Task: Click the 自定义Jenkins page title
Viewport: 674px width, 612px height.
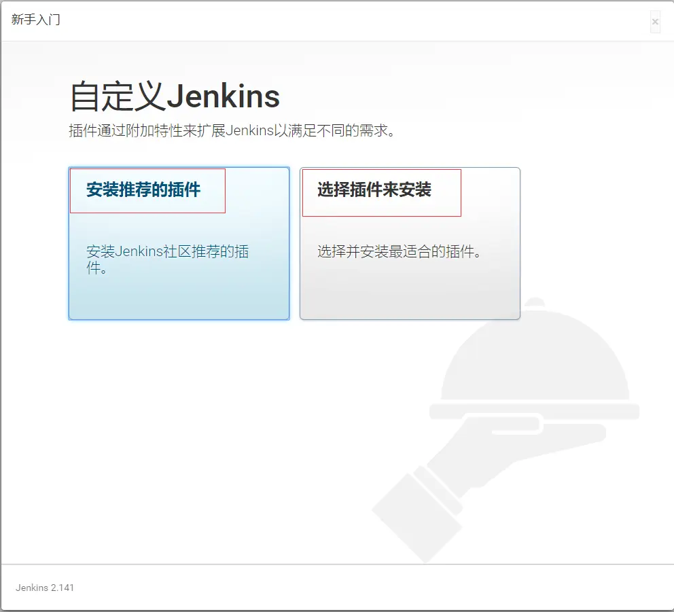Action: click(174, 96)
